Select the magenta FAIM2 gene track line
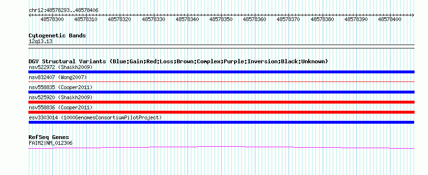 coord(221,148)
